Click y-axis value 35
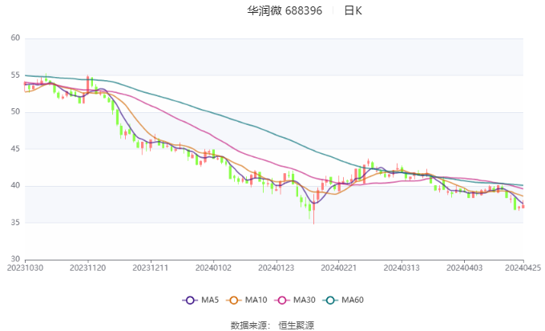The width and height of the screenshot is (545, 331). (15, 222)
